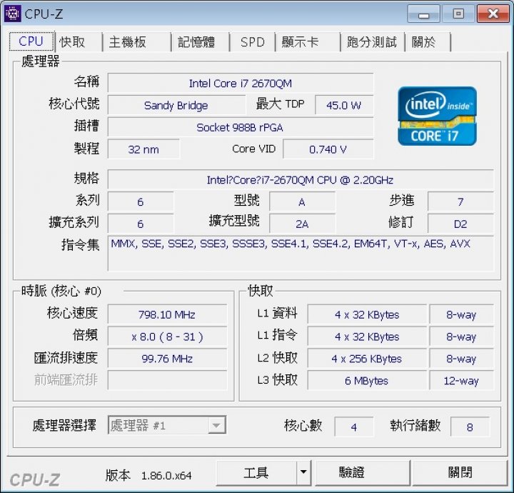Click the 工具 button

256,473
